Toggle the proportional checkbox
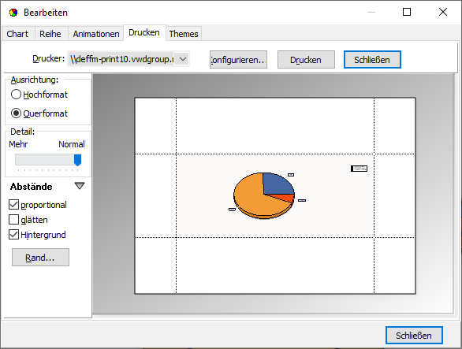The height and width of the screenshot is (349, 462). click(x=14, y=205)
